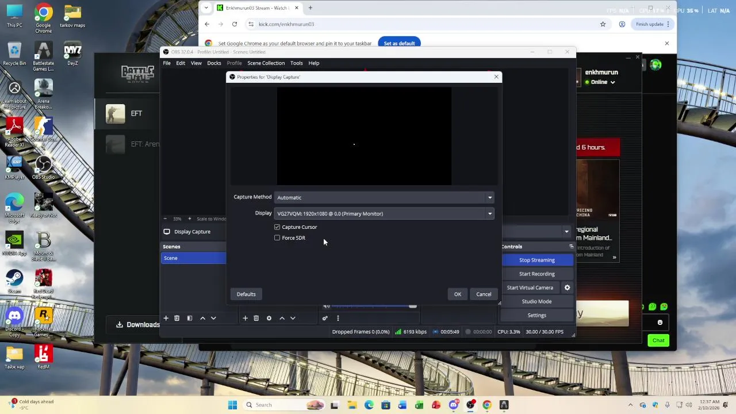736x414 pixels.
Task: Open Discord from the taskbar
Action: (454, 405)
